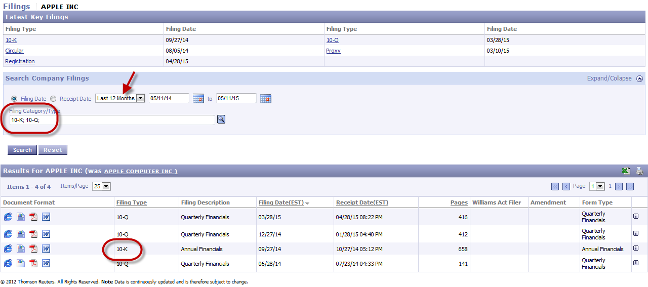Open calendar picker for the start date

tap(198, 99)
